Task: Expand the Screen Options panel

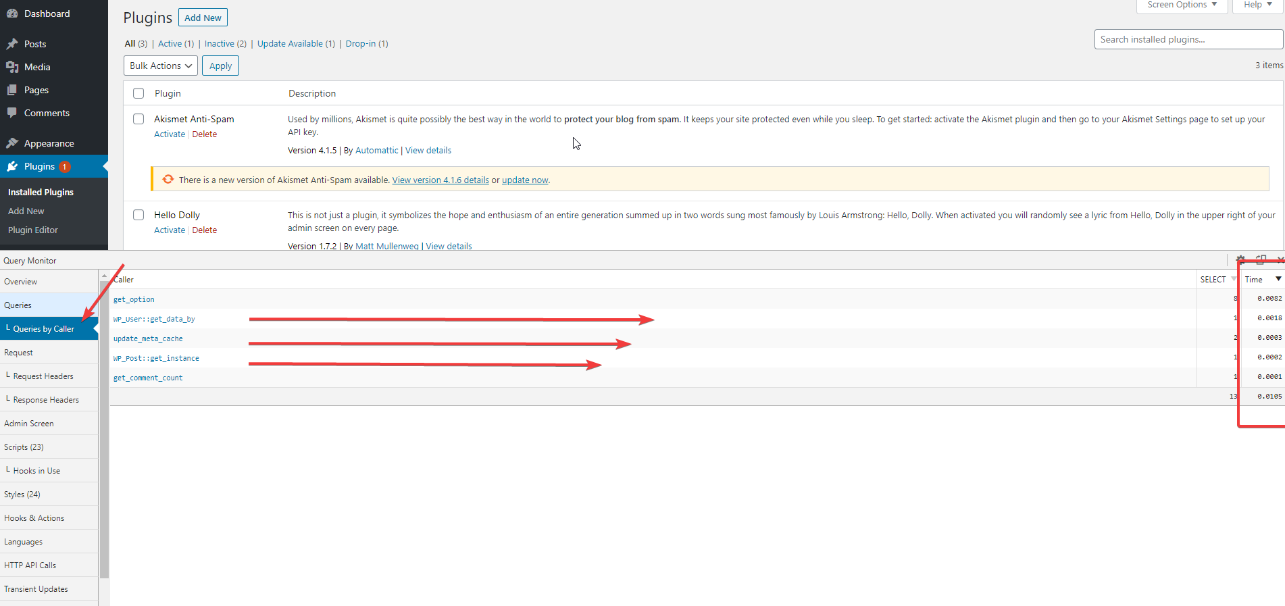Action: point(1182,5)
